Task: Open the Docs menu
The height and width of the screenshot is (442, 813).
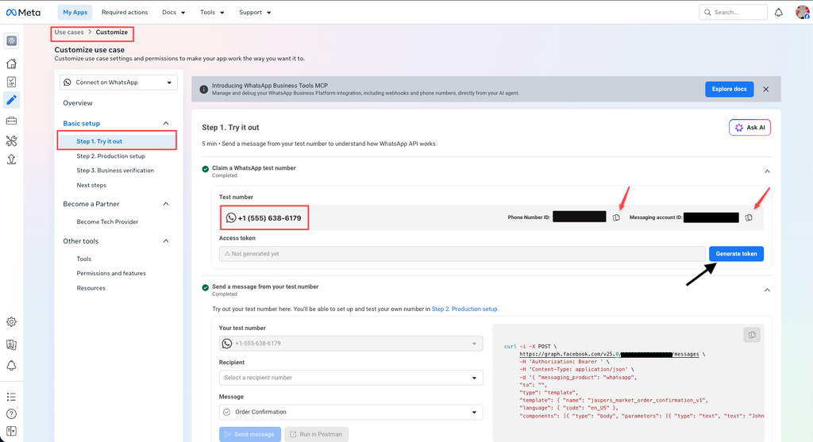Action: (174, 13)
